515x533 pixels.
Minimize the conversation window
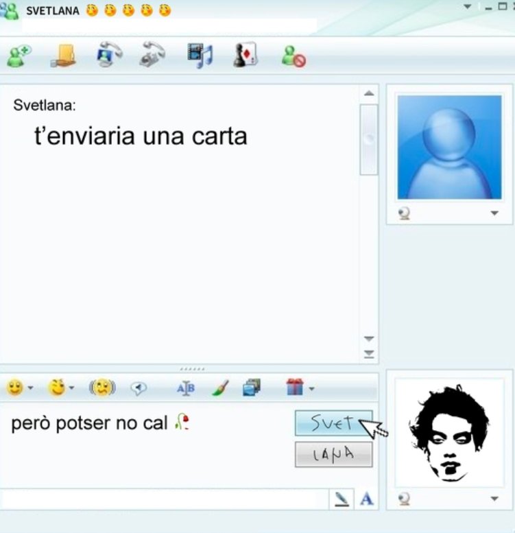(x=488, y=8)
